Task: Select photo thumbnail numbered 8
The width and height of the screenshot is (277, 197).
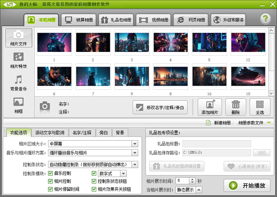Action: click(x=171, y=77)
